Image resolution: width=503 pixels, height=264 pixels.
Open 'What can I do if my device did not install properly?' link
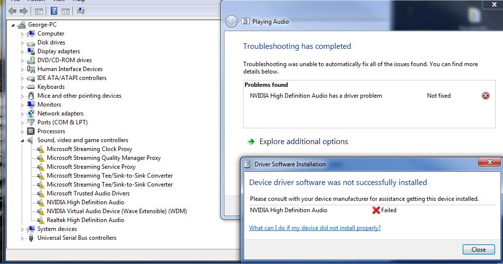point(315,228)
